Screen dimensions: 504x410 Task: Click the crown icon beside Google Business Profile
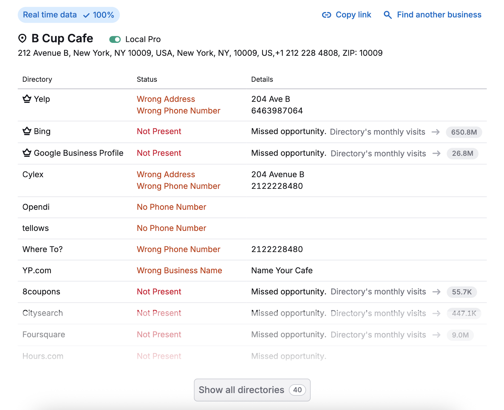(x=26, y=153)
